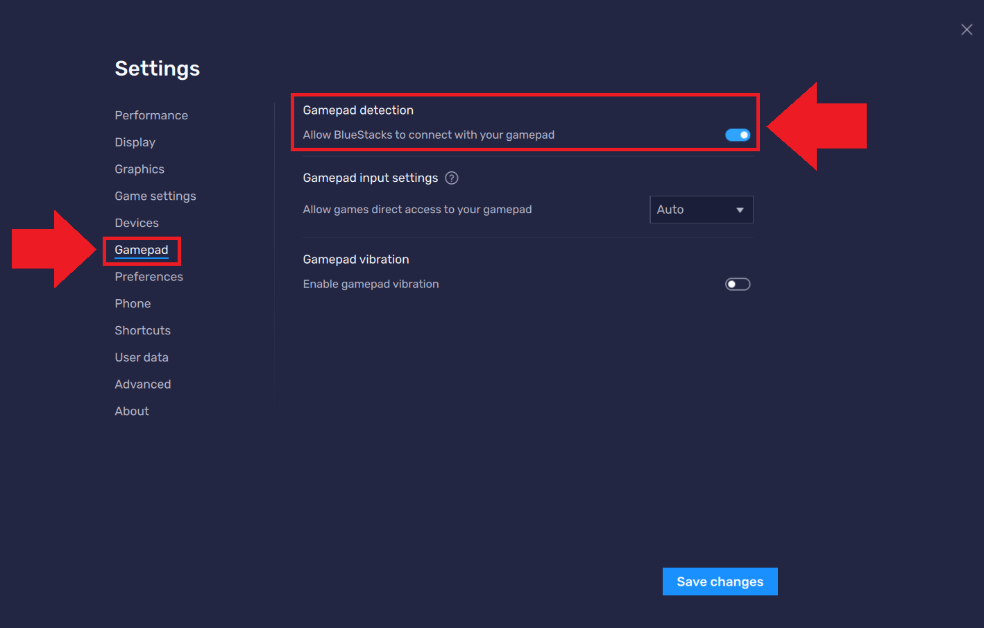Select the Gamepad sidebar item

coord(142,250)
